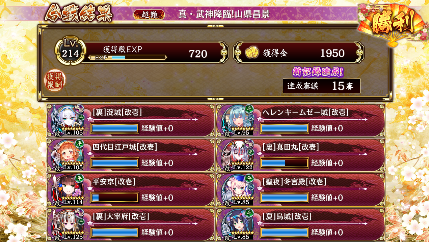Click the 獲得殿EXP progress bar
Image resolution: width=429 pixels, height=242 pixels.
click(x=128, y=58)
